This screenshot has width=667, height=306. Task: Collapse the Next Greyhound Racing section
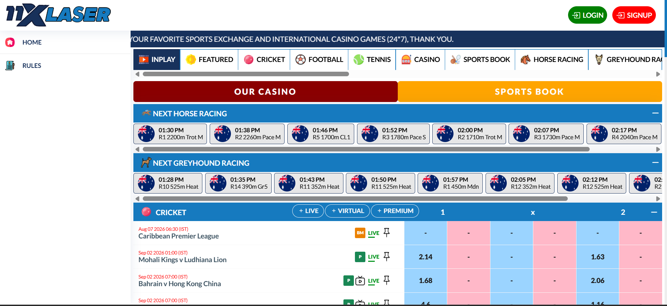click(x=655, y=163)
